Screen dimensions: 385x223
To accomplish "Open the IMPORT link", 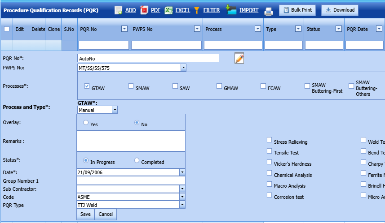I will pos(249,10).
